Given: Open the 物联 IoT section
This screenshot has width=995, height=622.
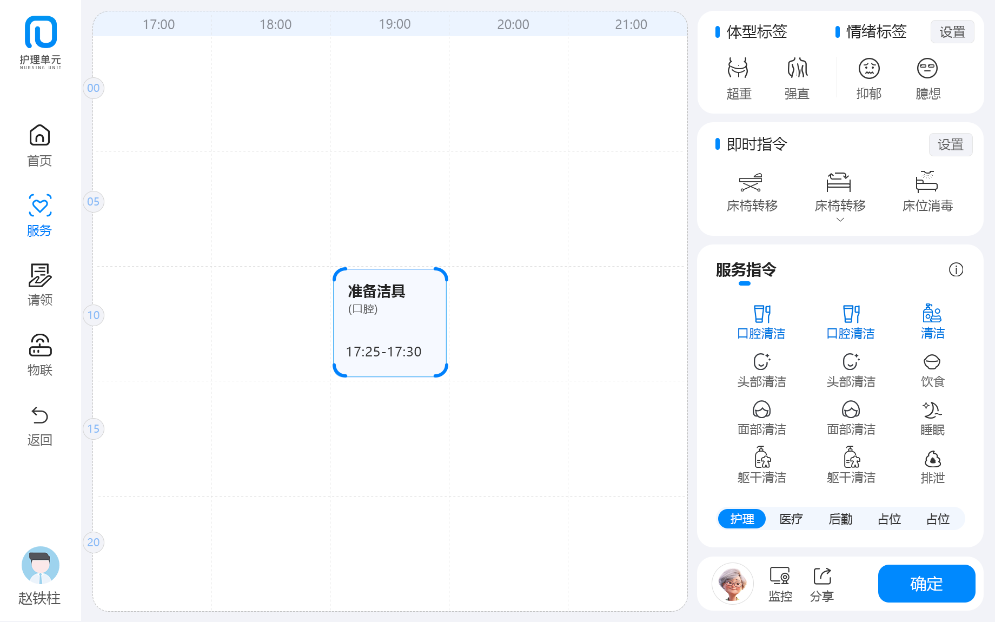Looking at the screenshot, I should (39, 346).
